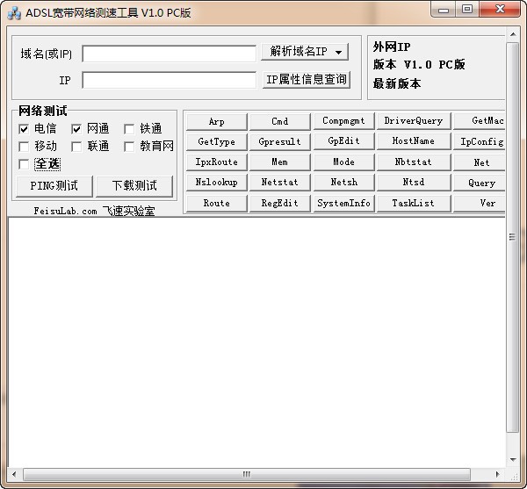Click the app icon in title bar

coord(14,11)
